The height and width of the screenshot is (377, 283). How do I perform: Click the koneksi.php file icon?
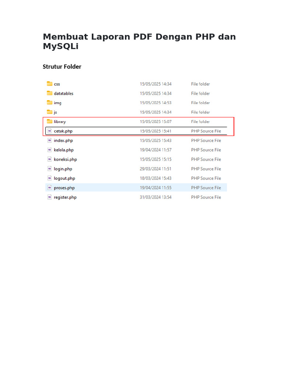coord(50,159)
